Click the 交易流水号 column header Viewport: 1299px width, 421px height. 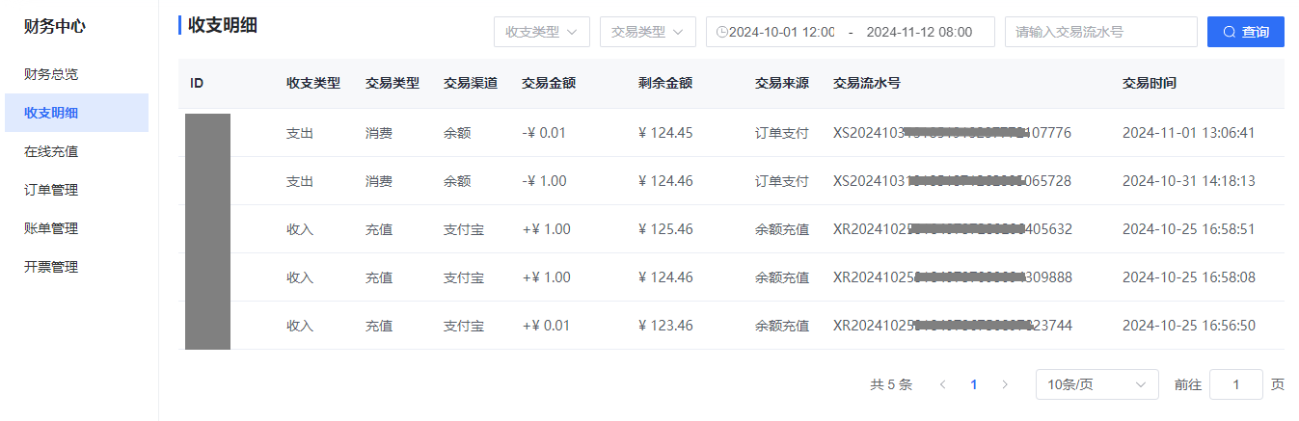867,84
